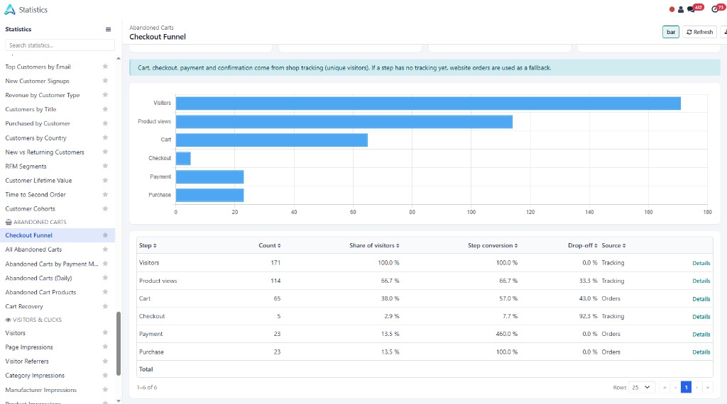Sort by Share of visitors column
Image resolution: width=727 pixels, height=404 pixels.
[x=374, y=245]
